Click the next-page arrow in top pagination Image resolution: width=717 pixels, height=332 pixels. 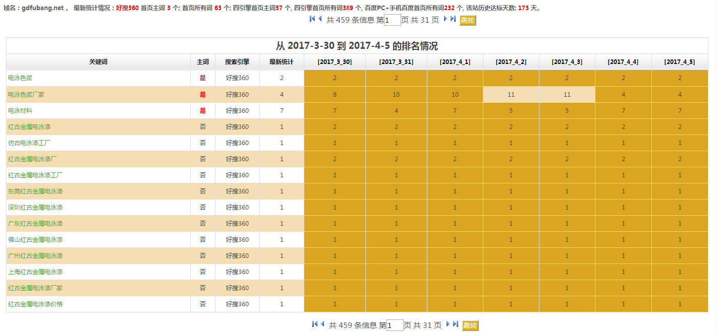click(x=446, y=19)
